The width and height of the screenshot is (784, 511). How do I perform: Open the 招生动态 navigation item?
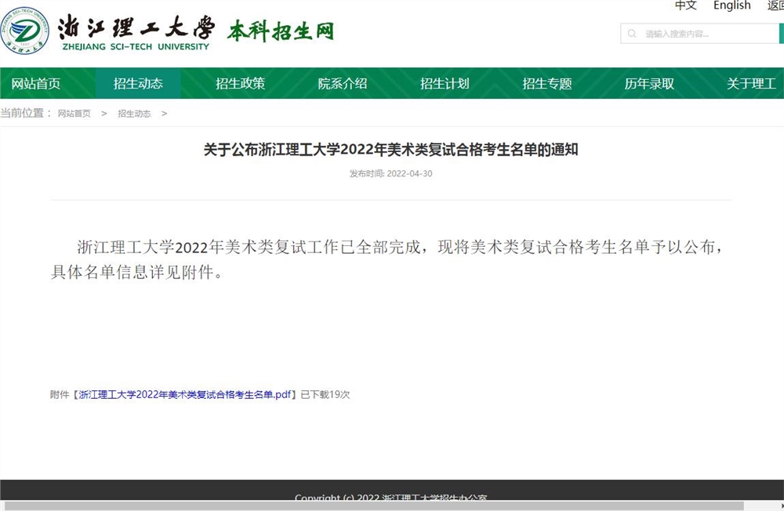(138, 84)
